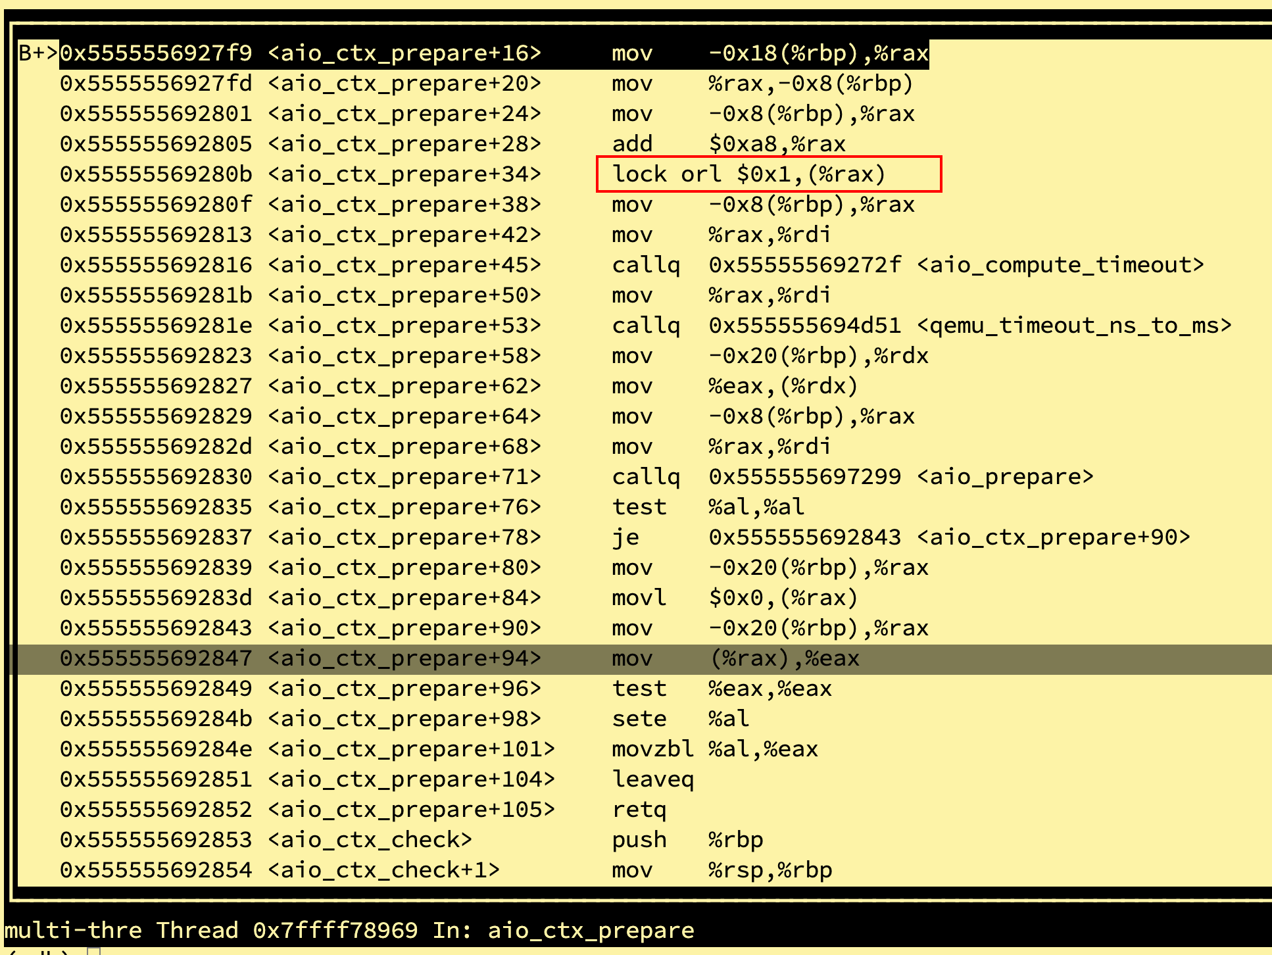Click the leaveq instruction

(x=653, y=779)
